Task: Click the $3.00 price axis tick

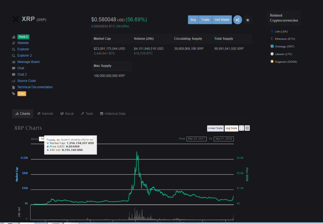Action: coord(240,158)
